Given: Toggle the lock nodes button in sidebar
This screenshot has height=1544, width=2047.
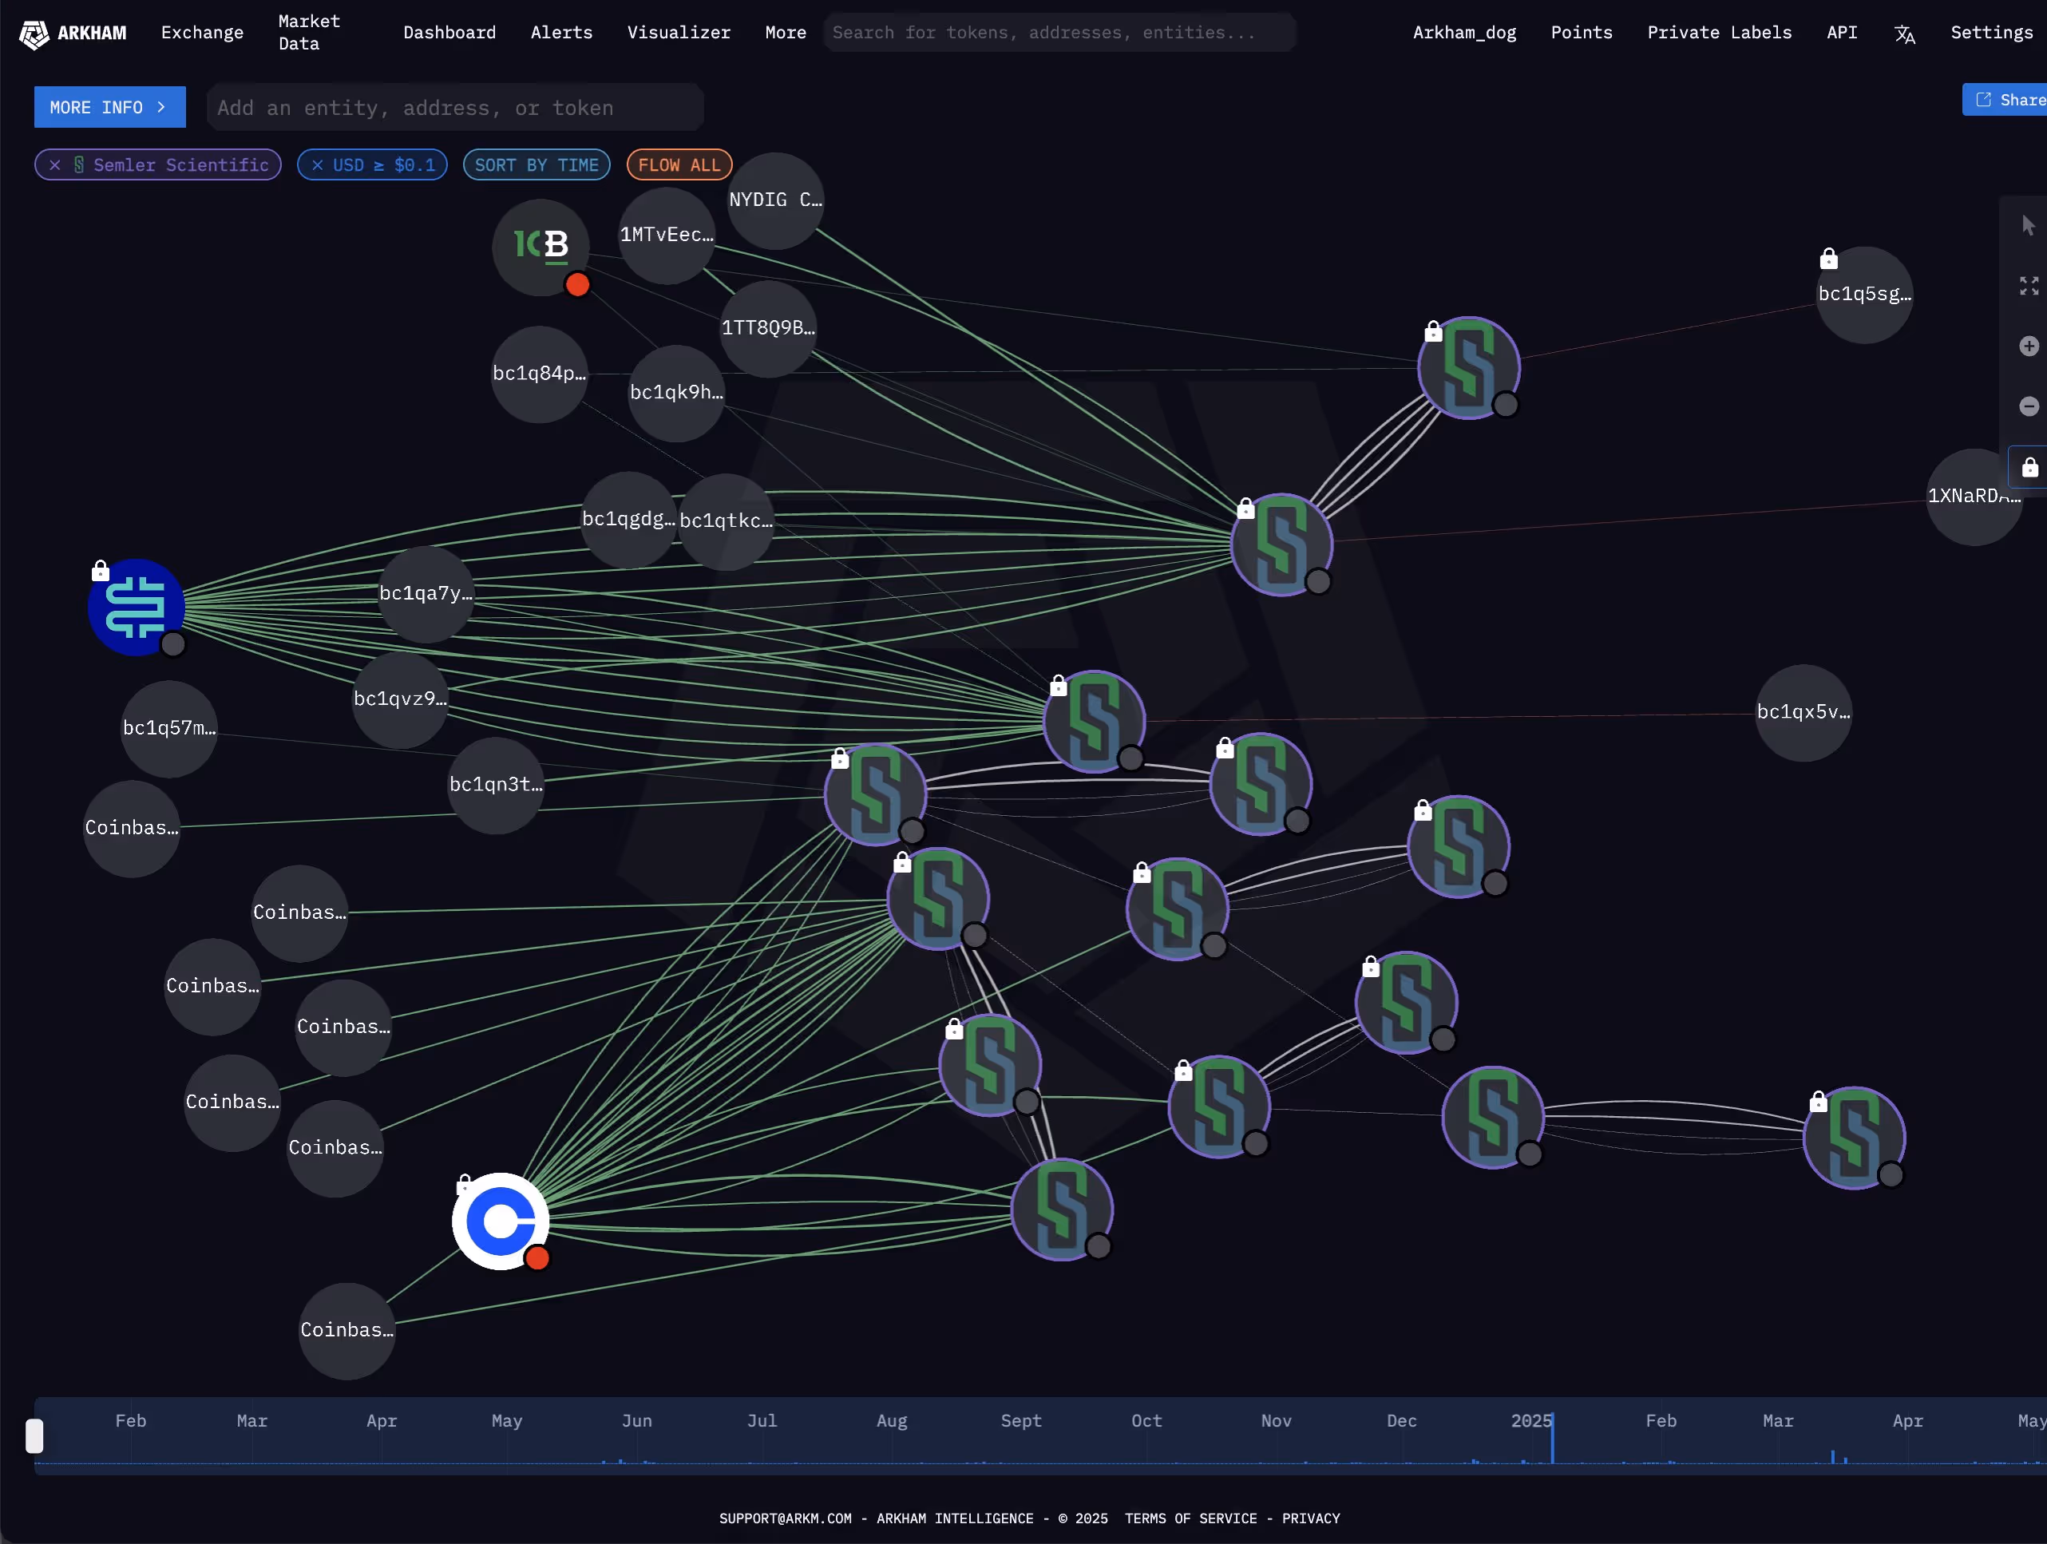Looking at the screenshot, I should 2029,468.
